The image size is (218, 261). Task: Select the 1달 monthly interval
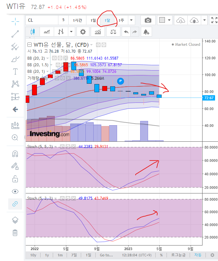click(107, 20)
